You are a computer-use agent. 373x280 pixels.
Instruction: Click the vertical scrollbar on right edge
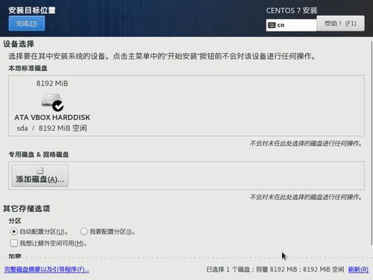(x=372, y=143)
